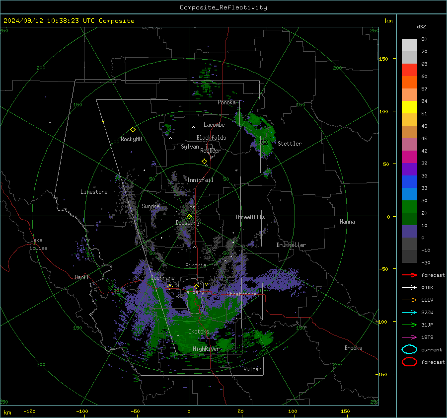Click the Cochrane town label
447x418 pixels.
coord(162,278)
